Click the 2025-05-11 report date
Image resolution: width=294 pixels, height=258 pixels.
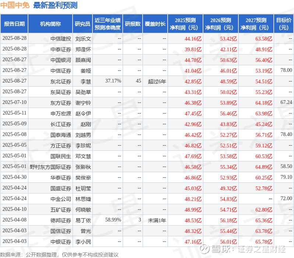[14, 113]
